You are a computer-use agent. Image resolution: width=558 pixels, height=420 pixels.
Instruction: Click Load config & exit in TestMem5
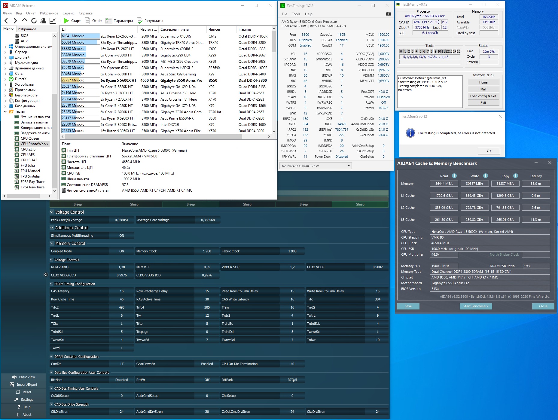pyautogui.click(x=483, y=96)
